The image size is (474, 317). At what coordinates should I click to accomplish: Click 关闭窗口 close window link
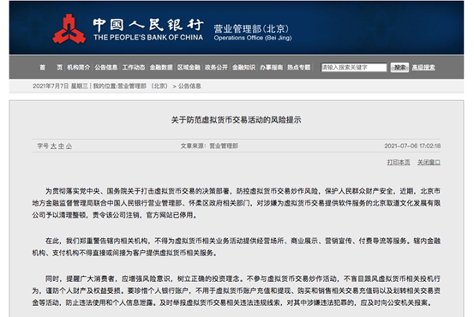[x=429, y=162]
